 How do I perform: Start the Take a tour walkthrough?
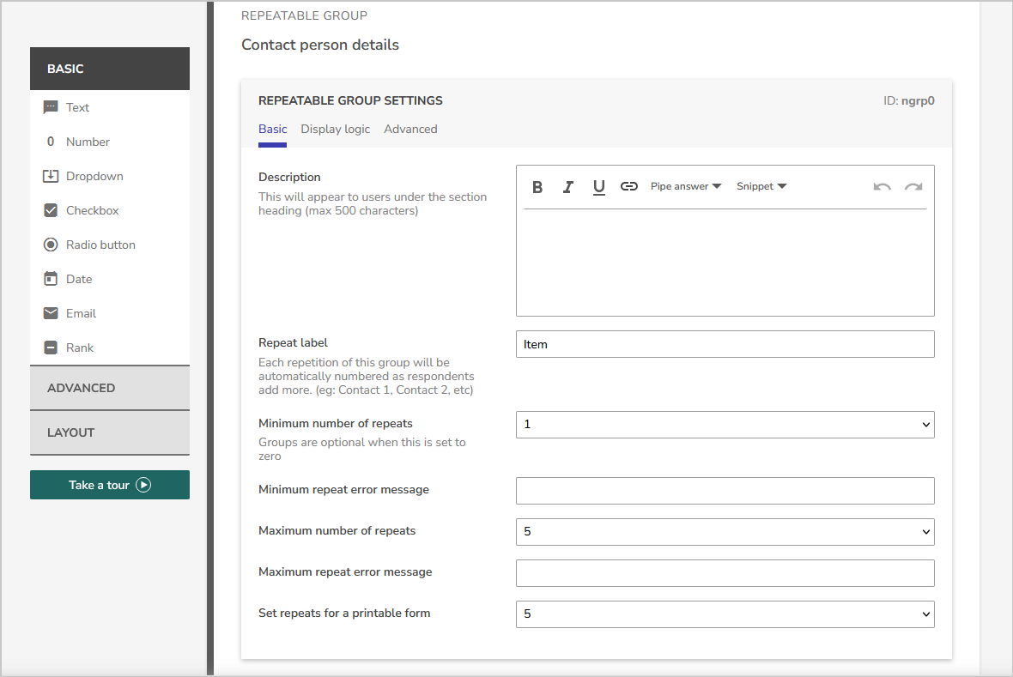[110, 485]
